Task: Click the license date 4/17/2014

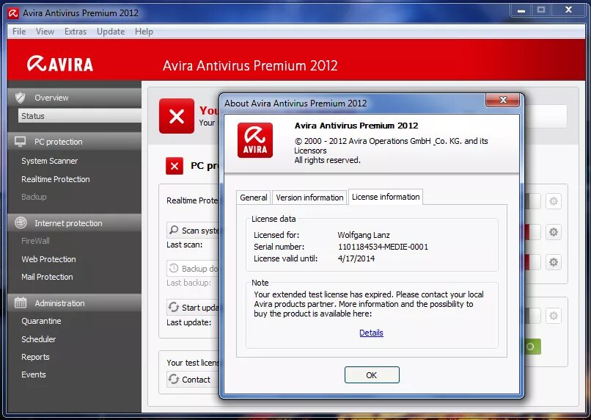Action: click(356, 258)
